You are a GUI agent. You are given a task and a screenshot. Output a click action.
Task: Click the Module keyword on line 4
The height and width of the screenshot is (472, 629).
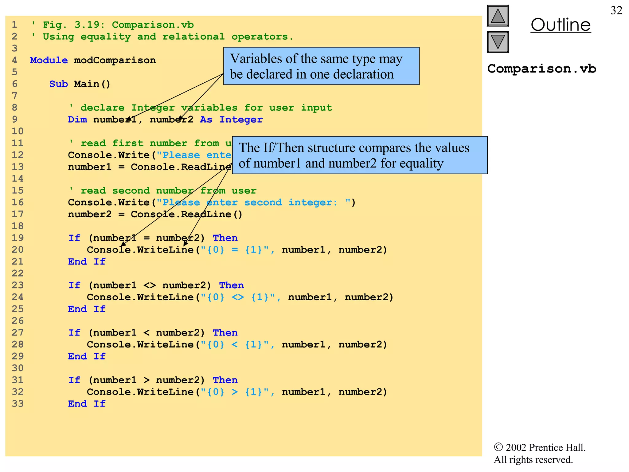click(49, 60)
